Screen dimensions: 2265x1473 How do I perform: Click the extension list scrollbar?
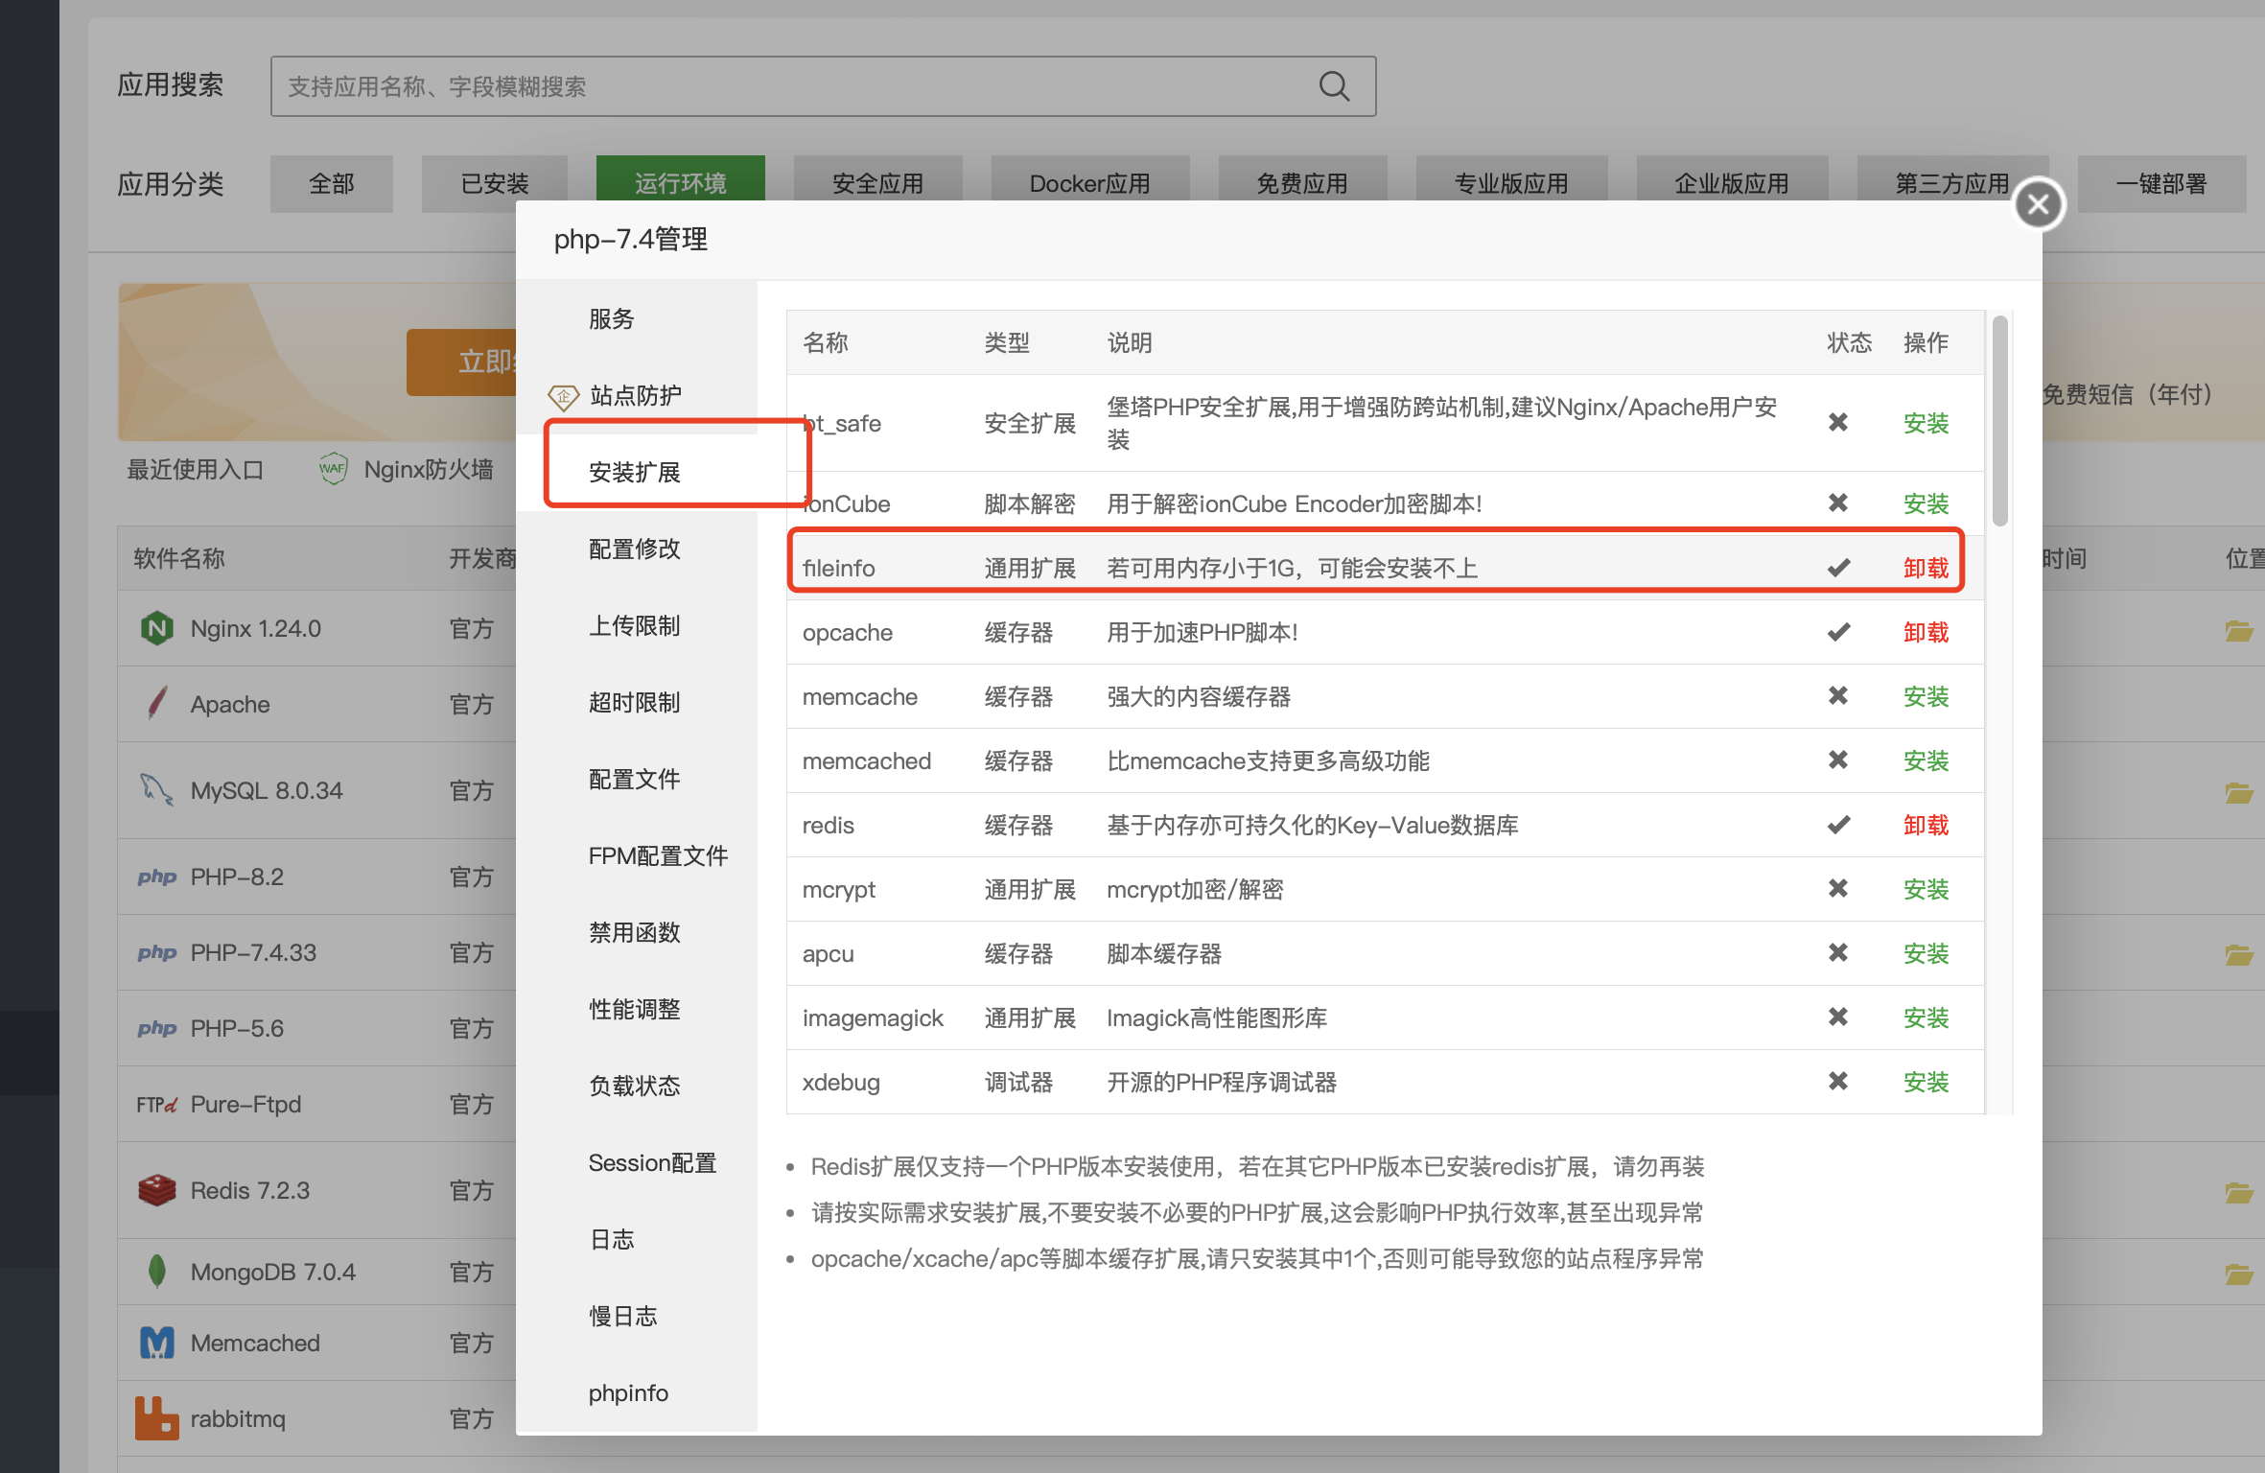pyautogui.click(x=1999, y=422)
